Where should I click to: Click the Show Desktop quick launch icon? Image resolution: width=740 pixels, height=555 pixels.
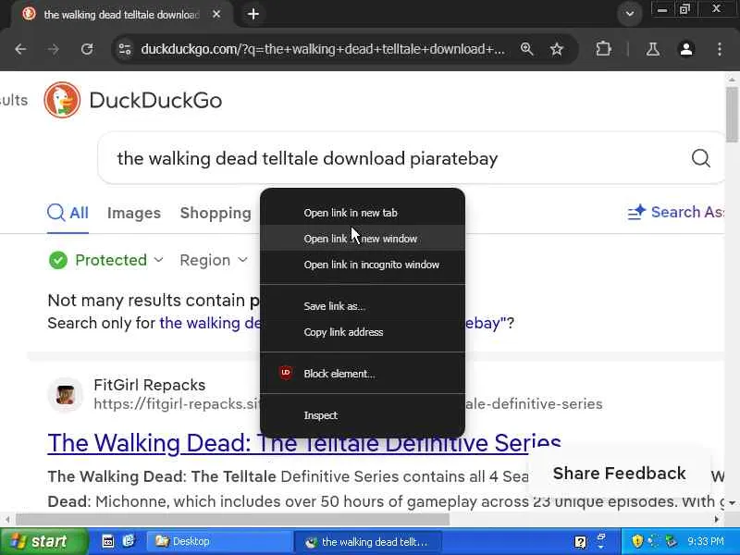point(108,541)
